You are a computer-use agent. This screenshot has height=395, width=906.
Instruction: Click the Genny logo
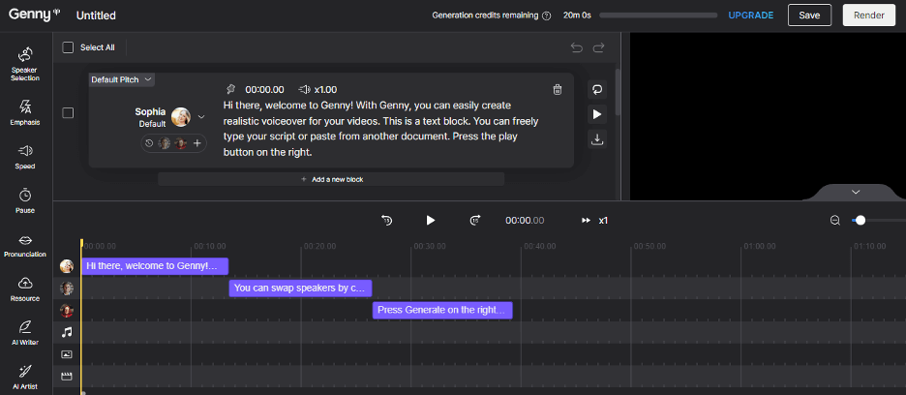click(x=34, y=15)
